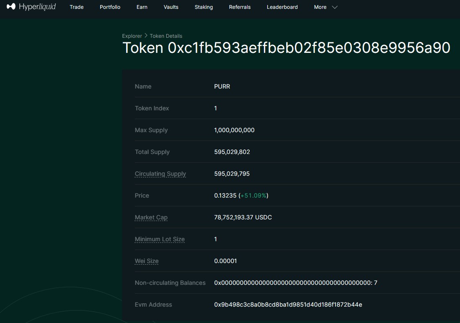Click the Price row label
Screen dimensions: 460x323
[x=142, y=195]
